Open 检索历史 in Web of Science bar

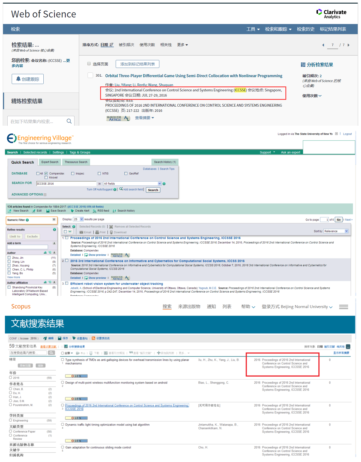[306, 29]
